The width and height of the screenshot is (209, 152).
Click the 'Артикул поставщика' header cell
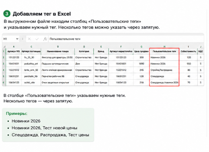click(31, 51)
